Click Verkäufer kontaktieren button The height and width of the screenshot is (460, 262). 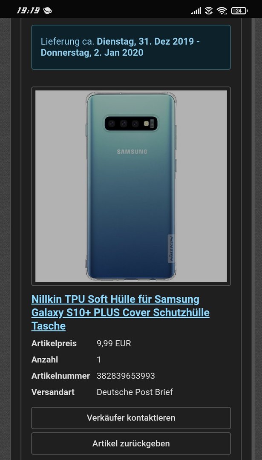pos(131,418)
